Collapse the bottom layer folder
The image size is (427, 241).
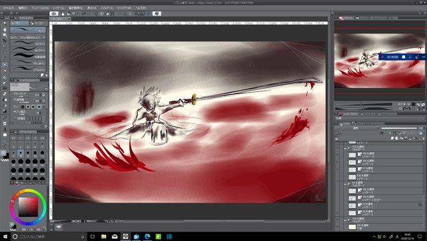345,220
